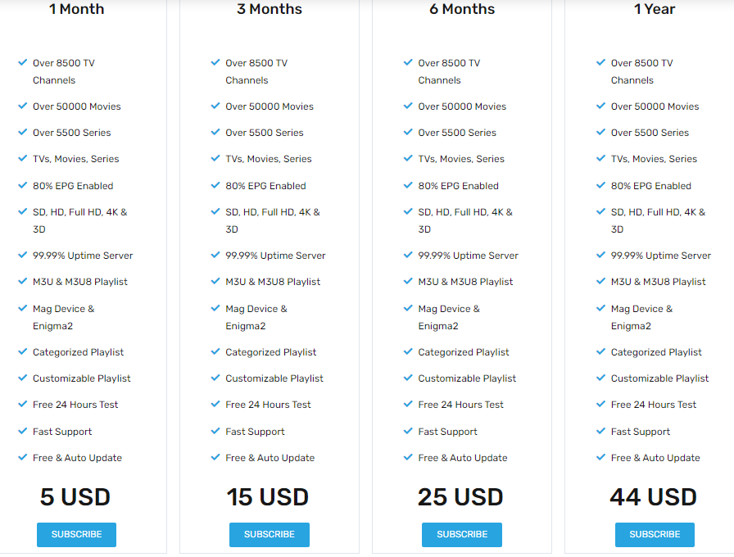Select the 1 Month plan heading
The image size is (734, 557).
[x=77, y=9]
